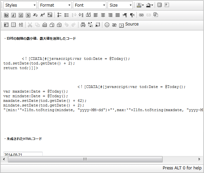Insert a numbered list
Image resolution: width=204 pixels, height=173 pixels.
59,15
